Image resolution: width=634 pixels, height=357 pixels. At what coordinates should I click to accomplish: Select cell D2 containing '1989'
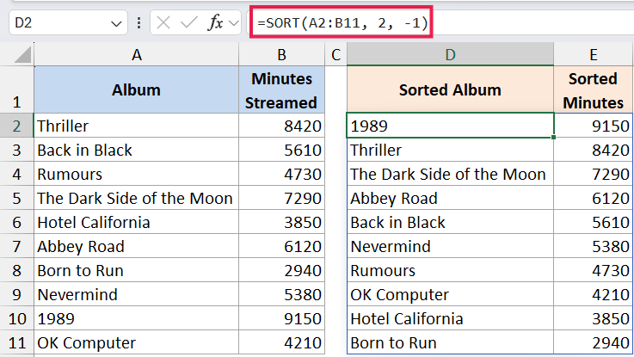pos(450,126)
